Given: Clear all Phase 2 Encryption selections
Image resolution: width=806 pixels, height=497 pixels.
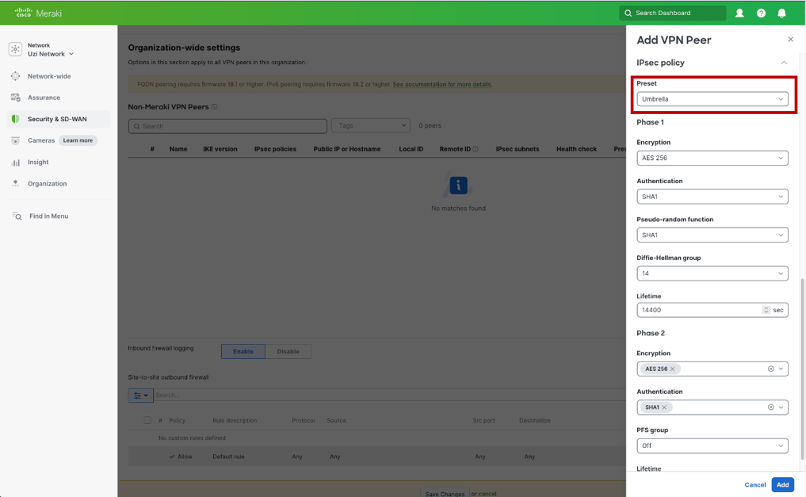Looking at the screenshot, I should 770,369.
